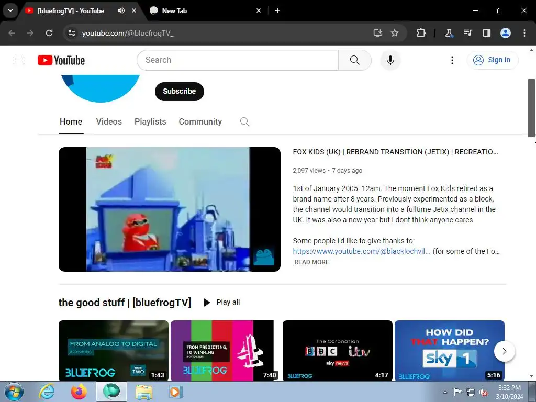Viewport: 536px width, 402px height.
Task: Show hidden system tray icons
Action: click(x=445, y=393)
